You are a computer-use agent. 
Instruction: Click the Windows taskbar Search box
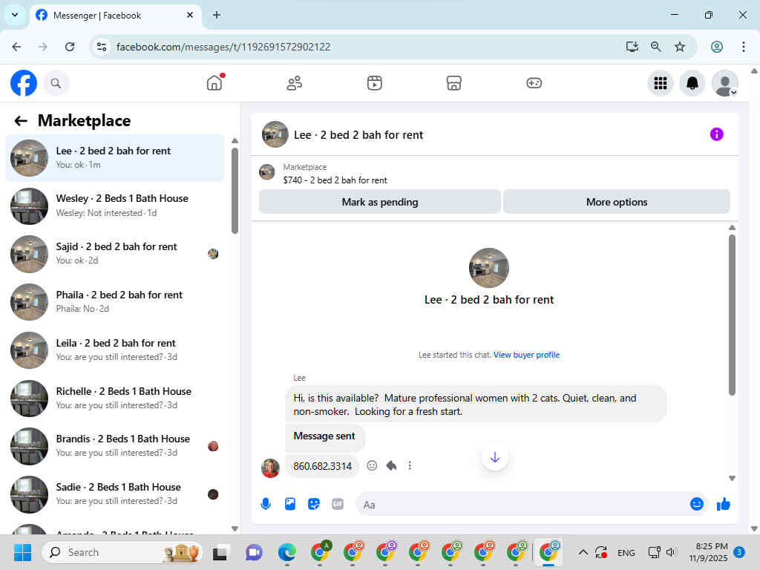pos(122,552)
